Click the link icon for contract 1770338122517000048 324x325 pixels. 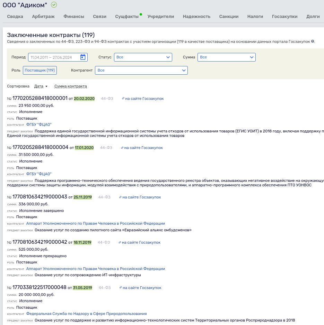pos(121,287)
